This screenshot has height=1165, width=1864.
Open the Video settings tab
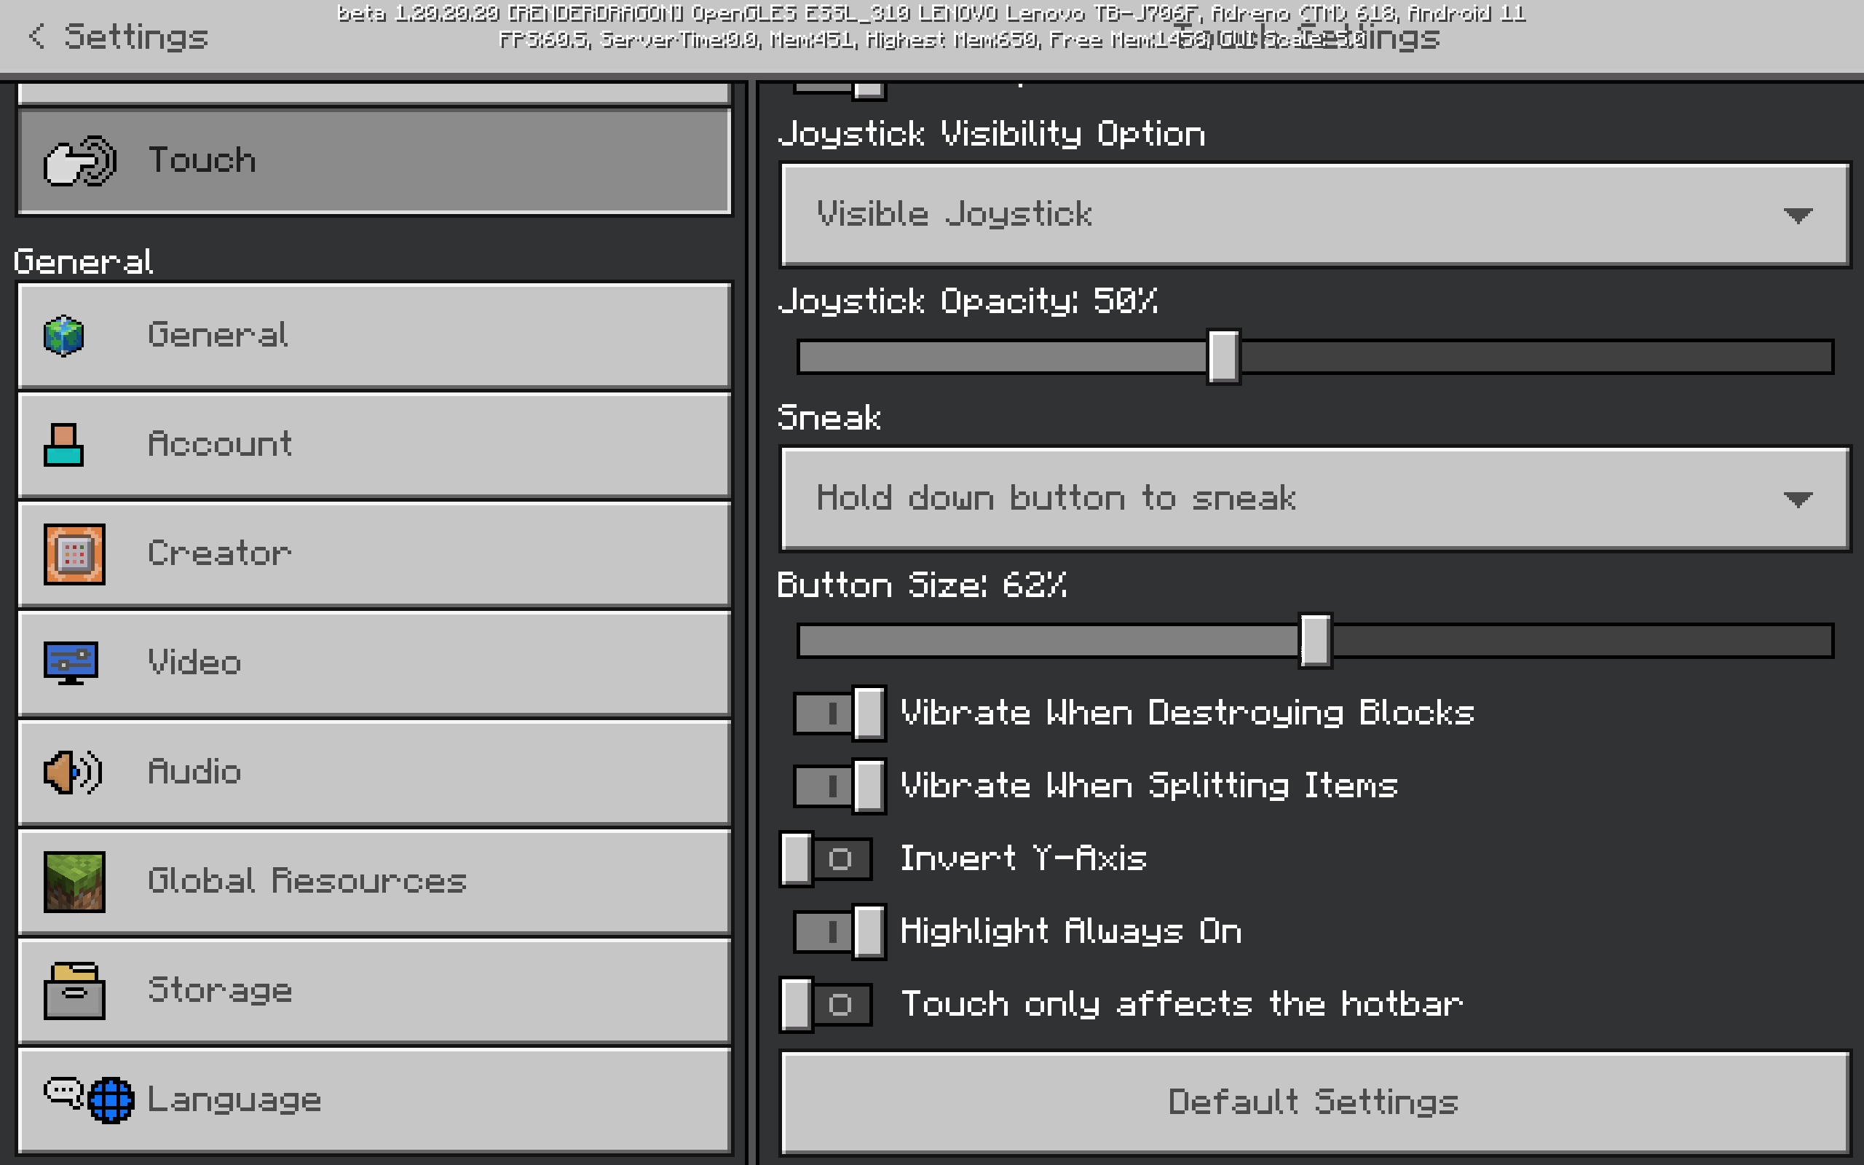[x=374, y=663]
